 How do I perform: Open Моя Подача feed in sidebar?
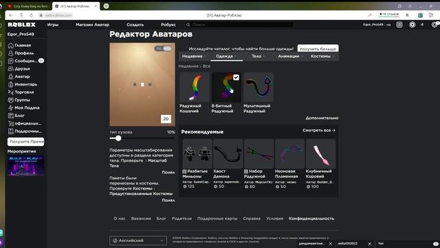24,107
